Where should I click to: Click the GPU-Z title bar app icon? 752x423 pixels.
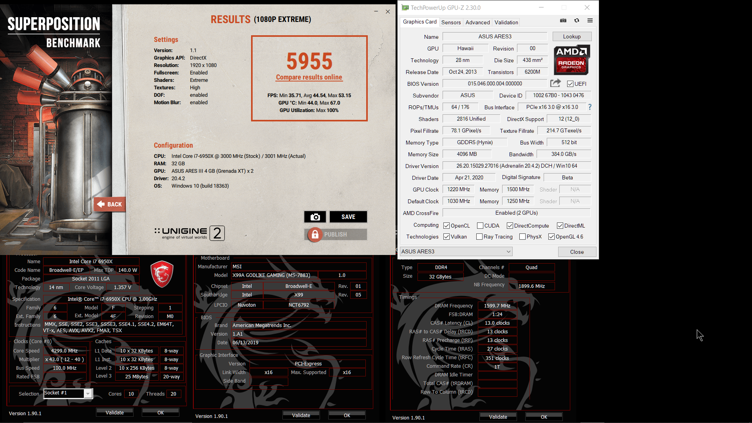click(x=405, y=7)
